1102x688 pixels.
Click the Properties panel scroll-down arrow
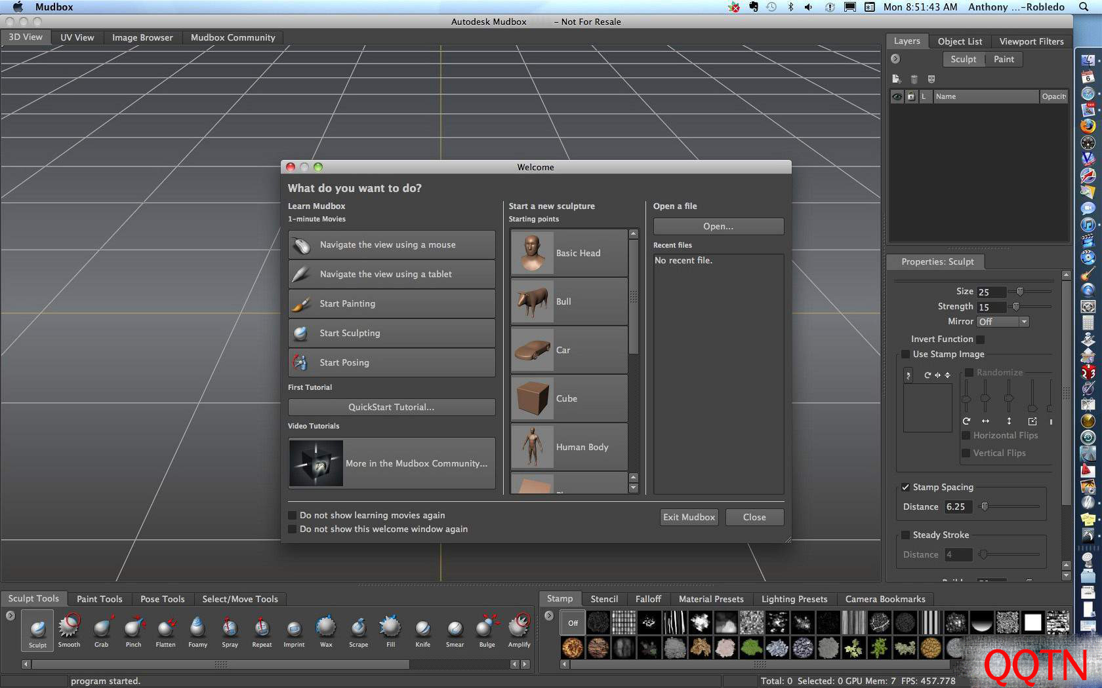(1067, 576)
